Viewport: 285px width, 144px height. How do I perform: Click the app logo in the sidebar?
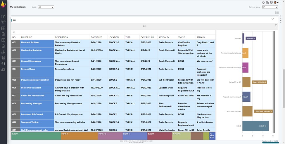(x=3, y=4)
